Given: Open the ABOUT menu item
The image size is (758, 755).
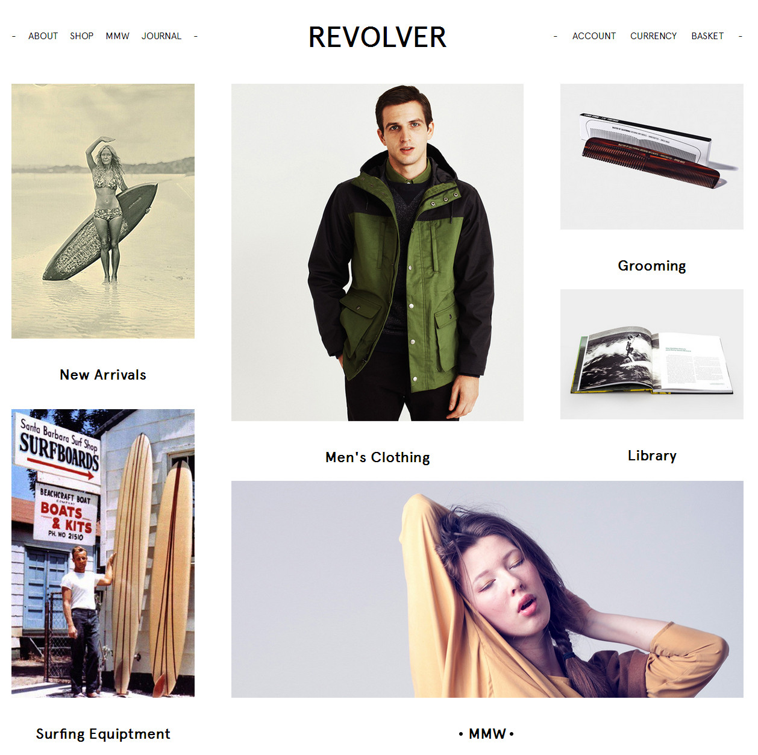Looking at the screenshot, I should point(43,36).
